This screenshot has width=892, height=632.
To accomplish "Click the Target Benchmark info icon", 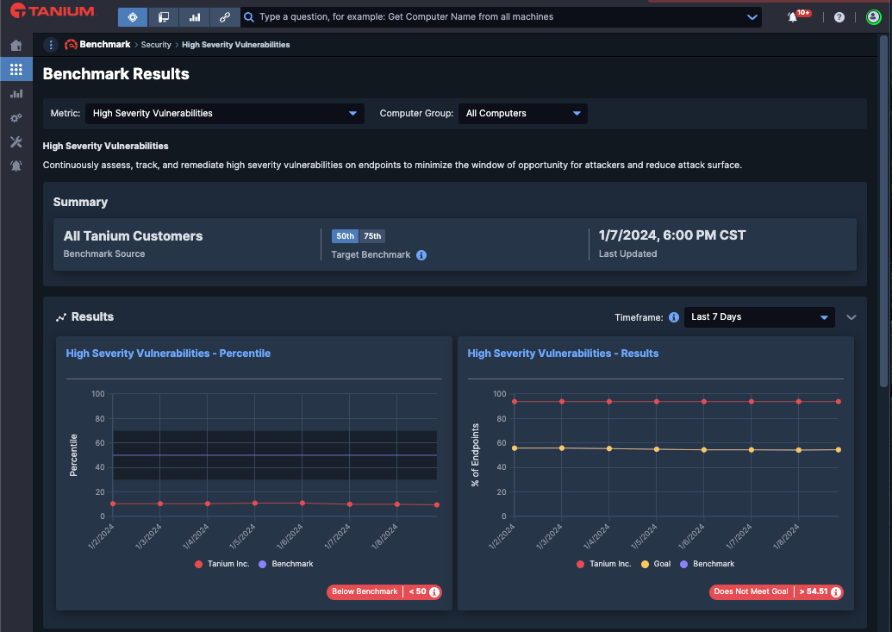I will [421, 255].
